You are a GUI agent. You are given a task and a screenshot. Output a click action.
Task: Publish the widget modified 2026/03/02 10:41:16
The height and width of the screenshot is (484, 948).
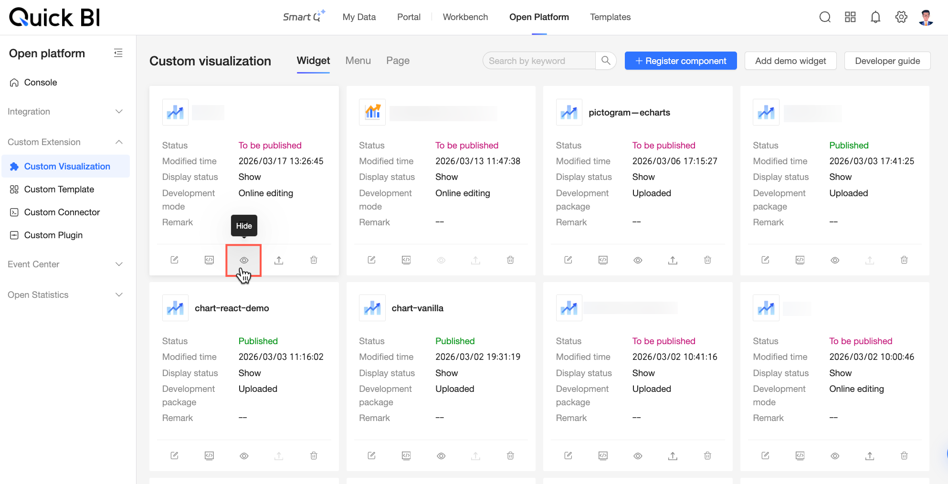[673, 456]
